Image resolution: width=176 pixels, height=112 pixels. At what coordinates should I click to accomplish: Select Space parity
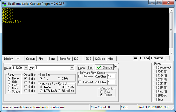tap(14, 91)
